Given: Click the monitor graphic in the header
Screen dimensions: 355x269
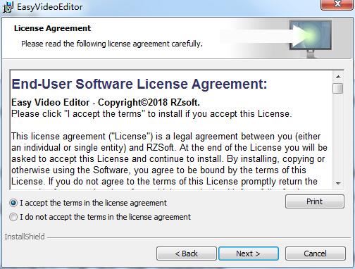Looking at the screenshot, I should [x=311, y=39].
